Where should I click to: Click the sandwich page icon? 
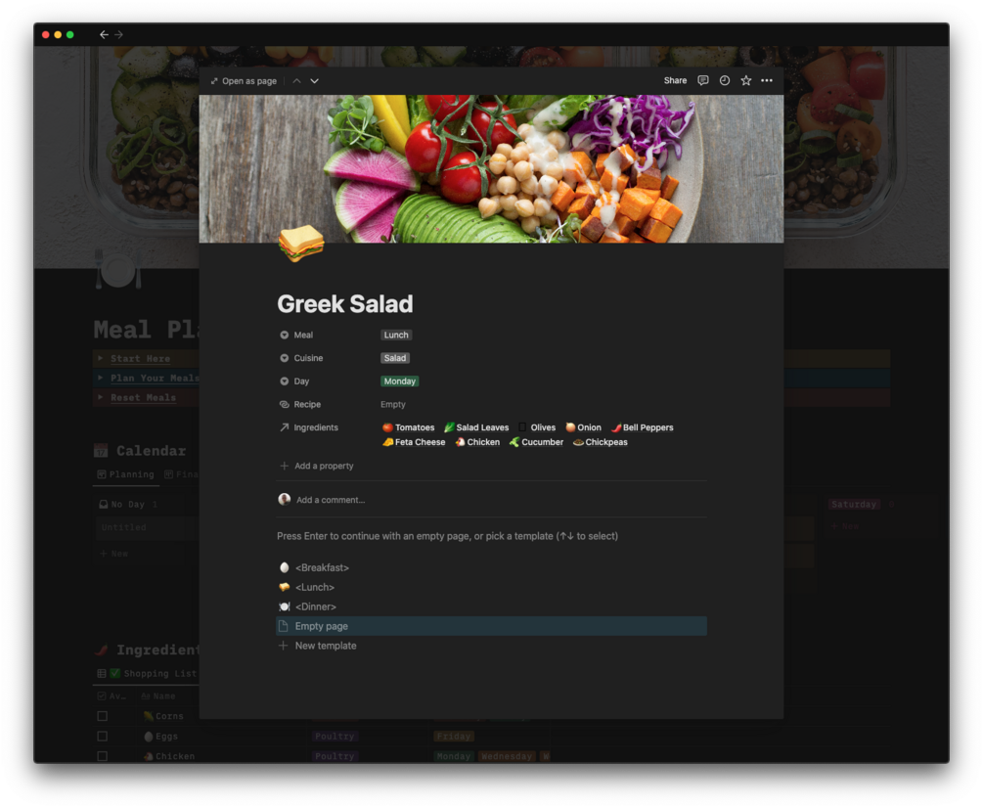(x=301, y=243)
